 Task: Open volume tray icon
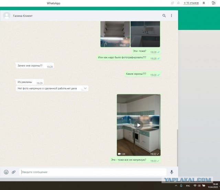[199, 186]
